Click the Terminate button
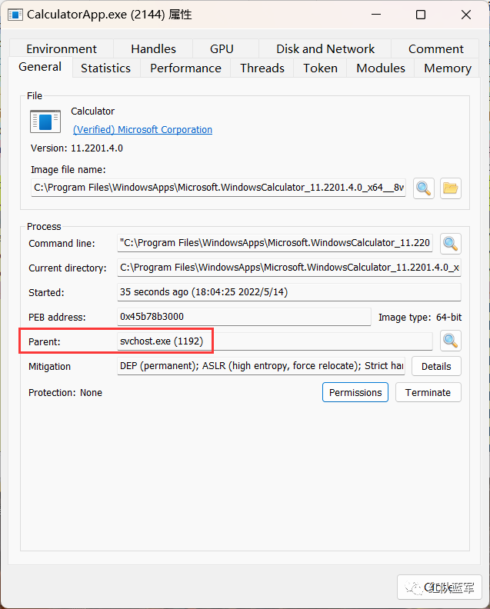The height and width of the screenshot is (609, 490). [x=428, y=392]
